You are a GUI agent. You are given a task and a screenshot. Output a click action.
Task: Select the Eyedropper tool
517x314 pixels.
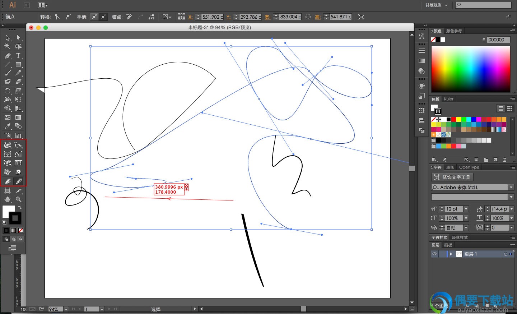click(x=8, y=126)
